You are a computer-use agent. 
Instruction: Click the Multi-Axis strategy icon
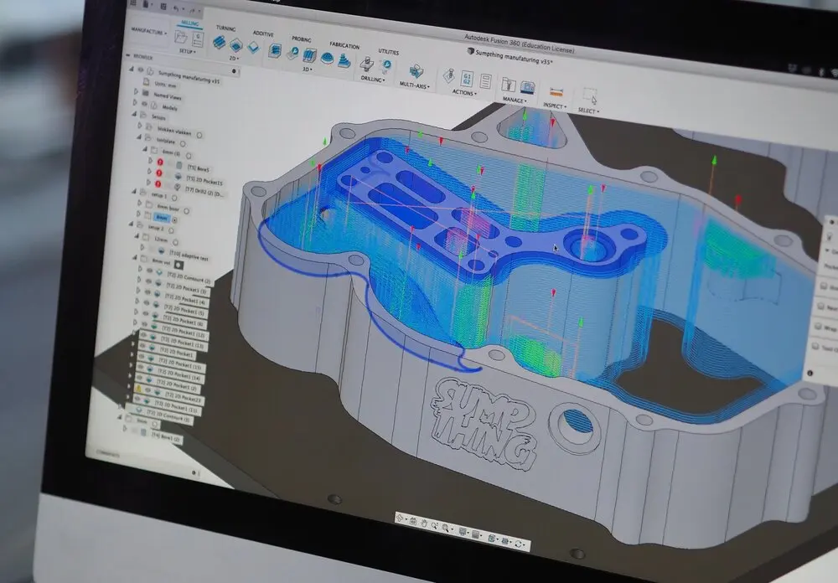pos(416,71)
